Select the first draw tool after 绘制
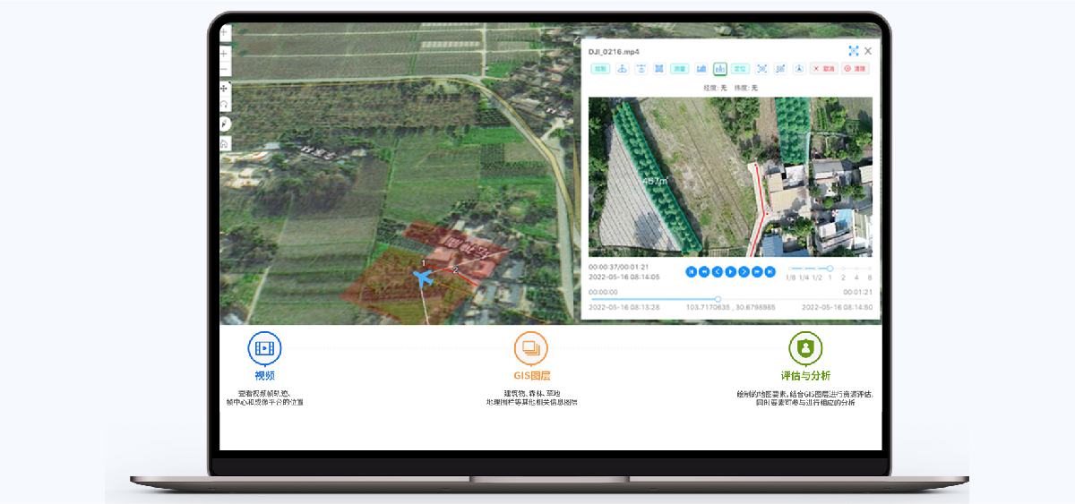The height and width of the screenshot is (504, 1075). click(x=621, y=68)
